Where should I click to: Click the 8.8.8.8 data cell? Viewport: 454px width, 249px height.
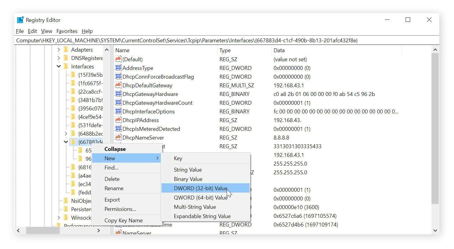[281, 137]
